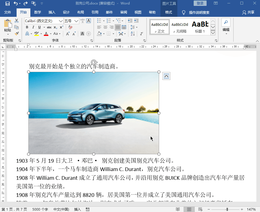Viewport: 260px width, 212px height.
Task: Click the 共享 share button
Action: [x=248, y=12]
